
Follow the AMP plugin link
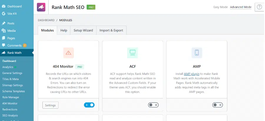192,74
